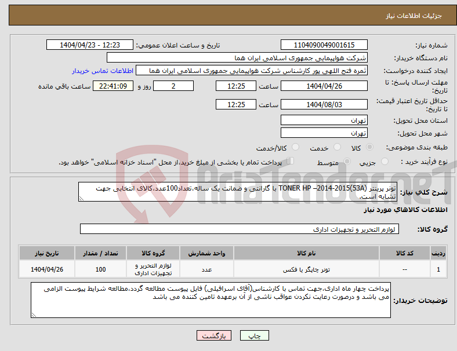Click the شماره نیاز field 1104090049001615

tap(324, 45)
